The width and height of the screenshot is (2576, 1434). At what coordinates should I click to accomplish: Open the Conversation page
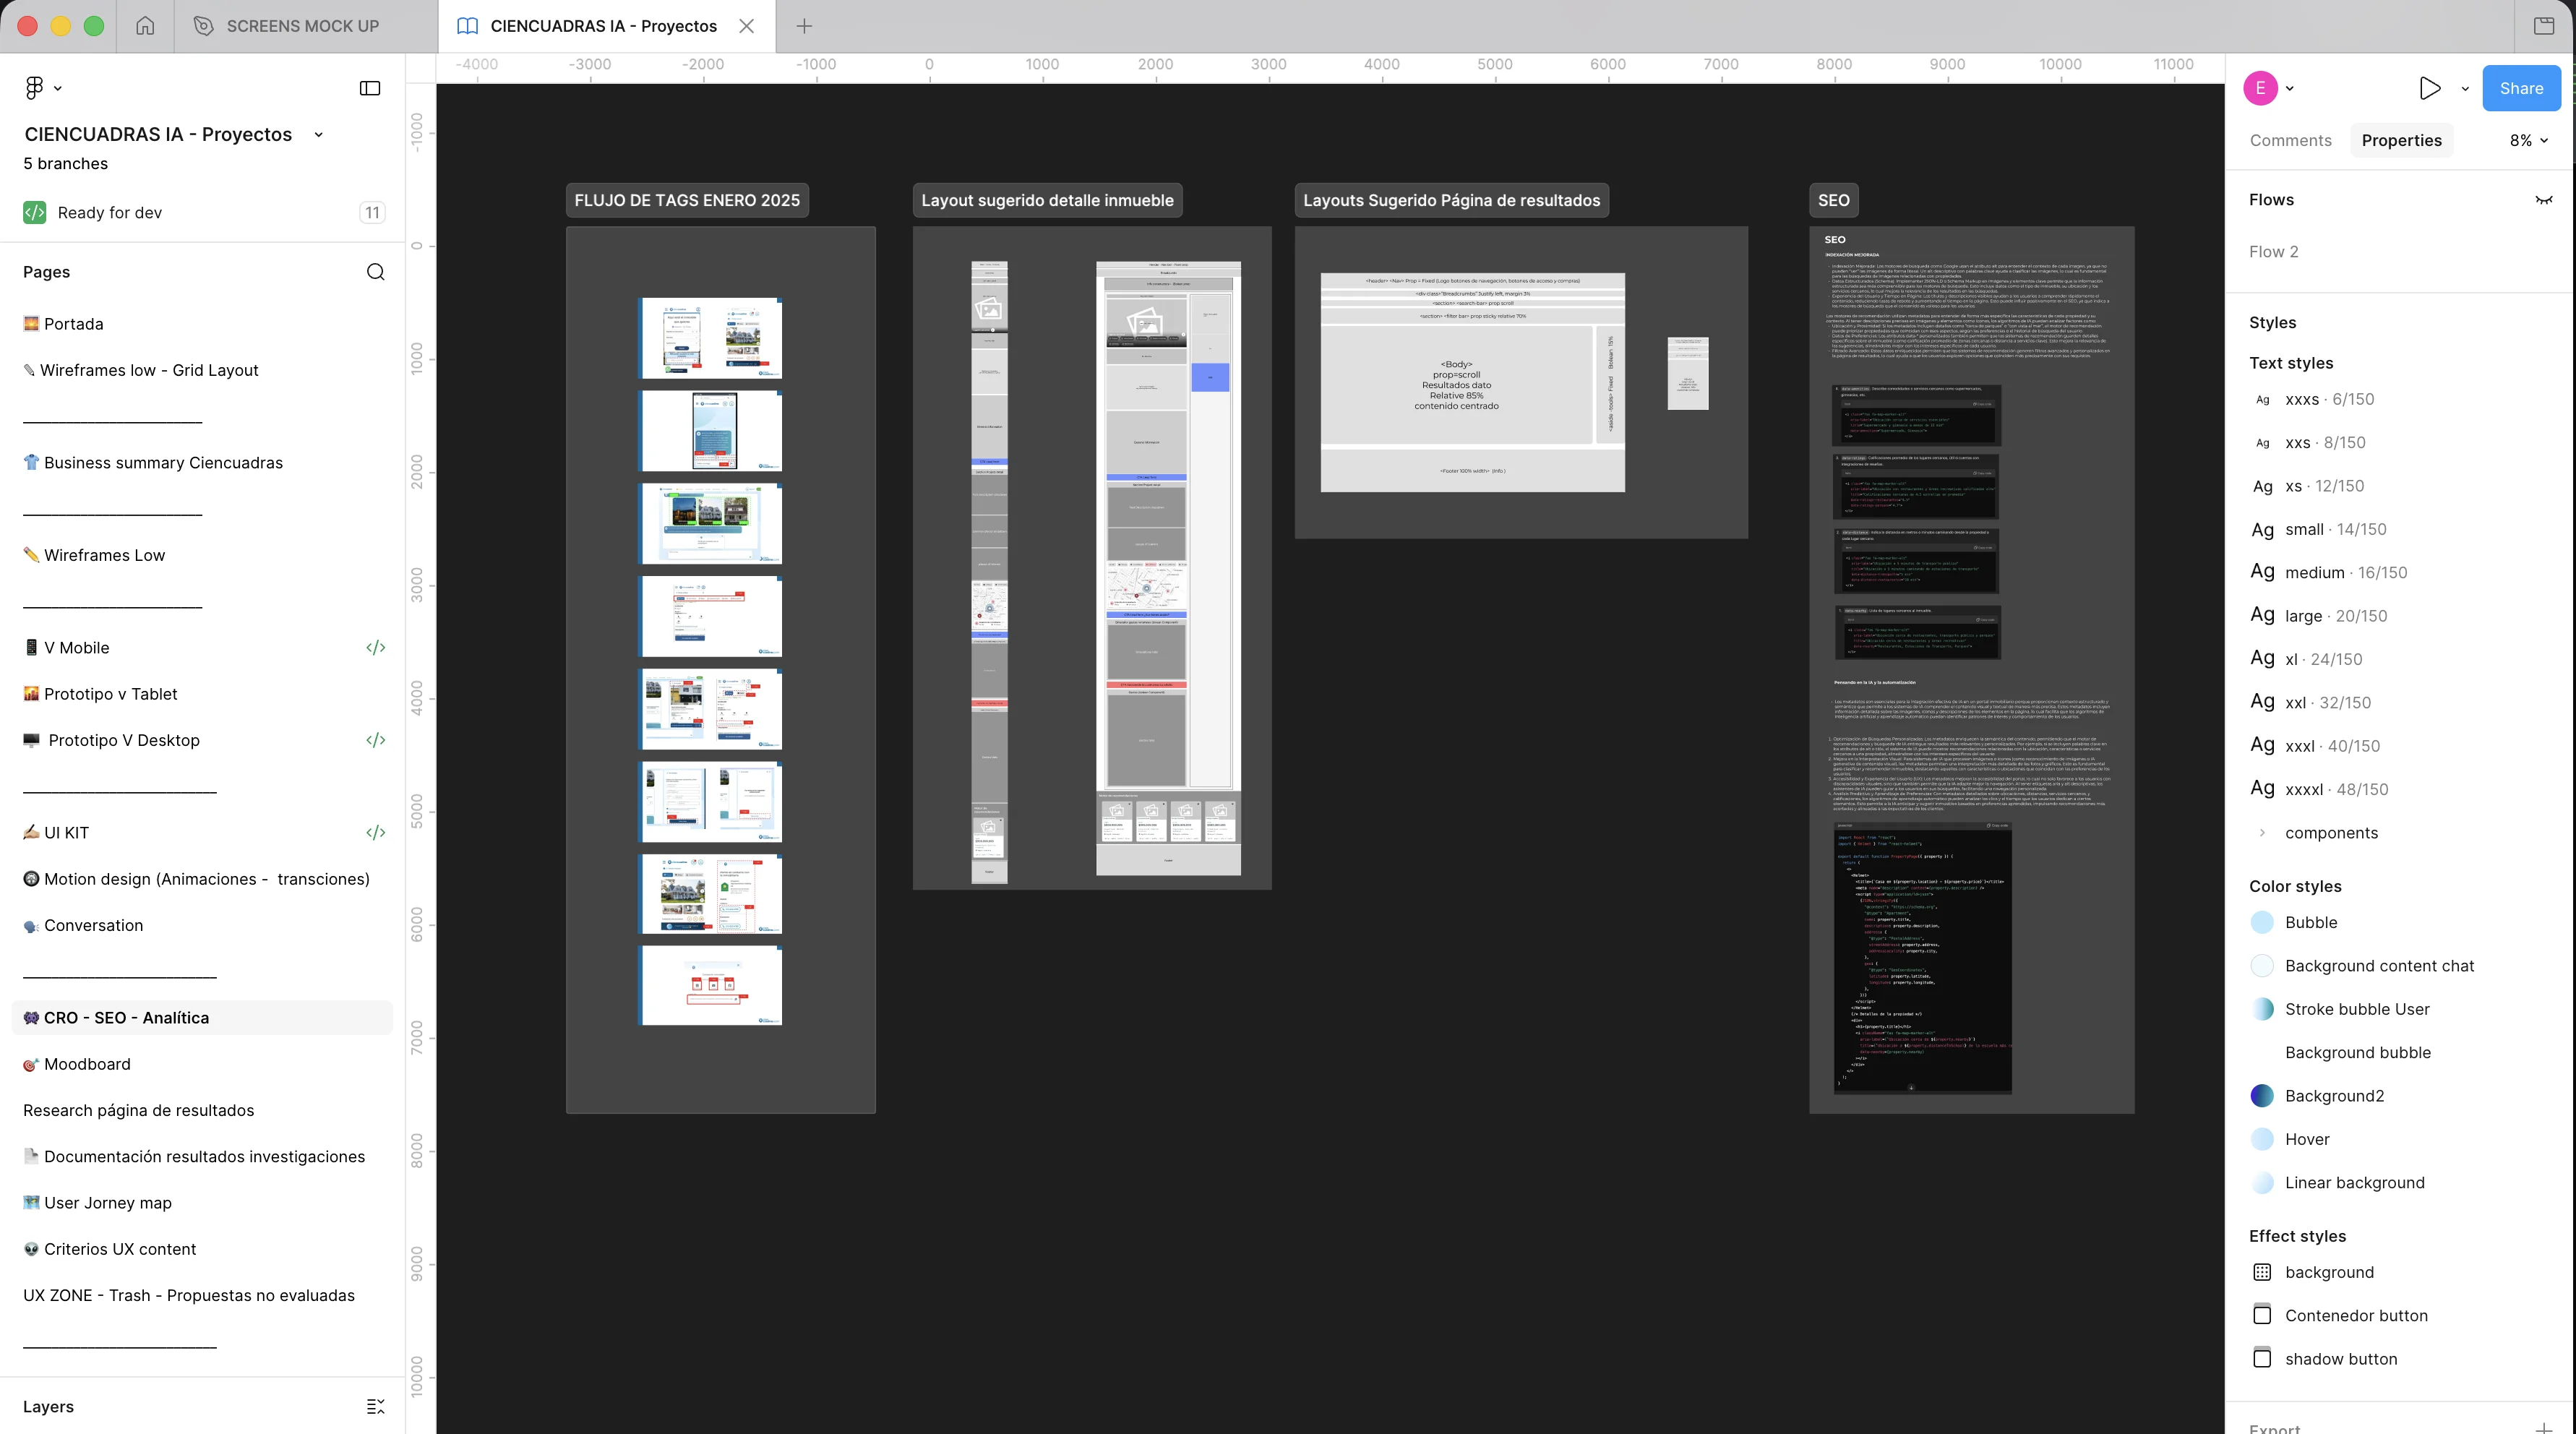(203, 925)
